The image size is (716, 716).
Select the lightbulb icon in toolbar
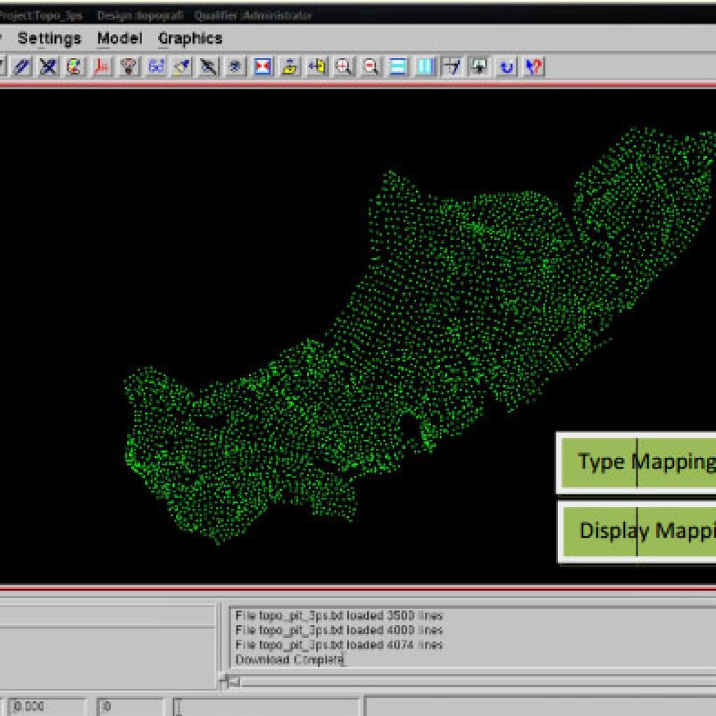point(129,67)
